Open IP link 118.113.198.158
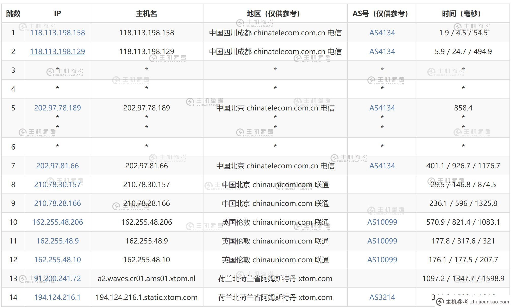Screen dimensions: 511x308 point(57,33)
